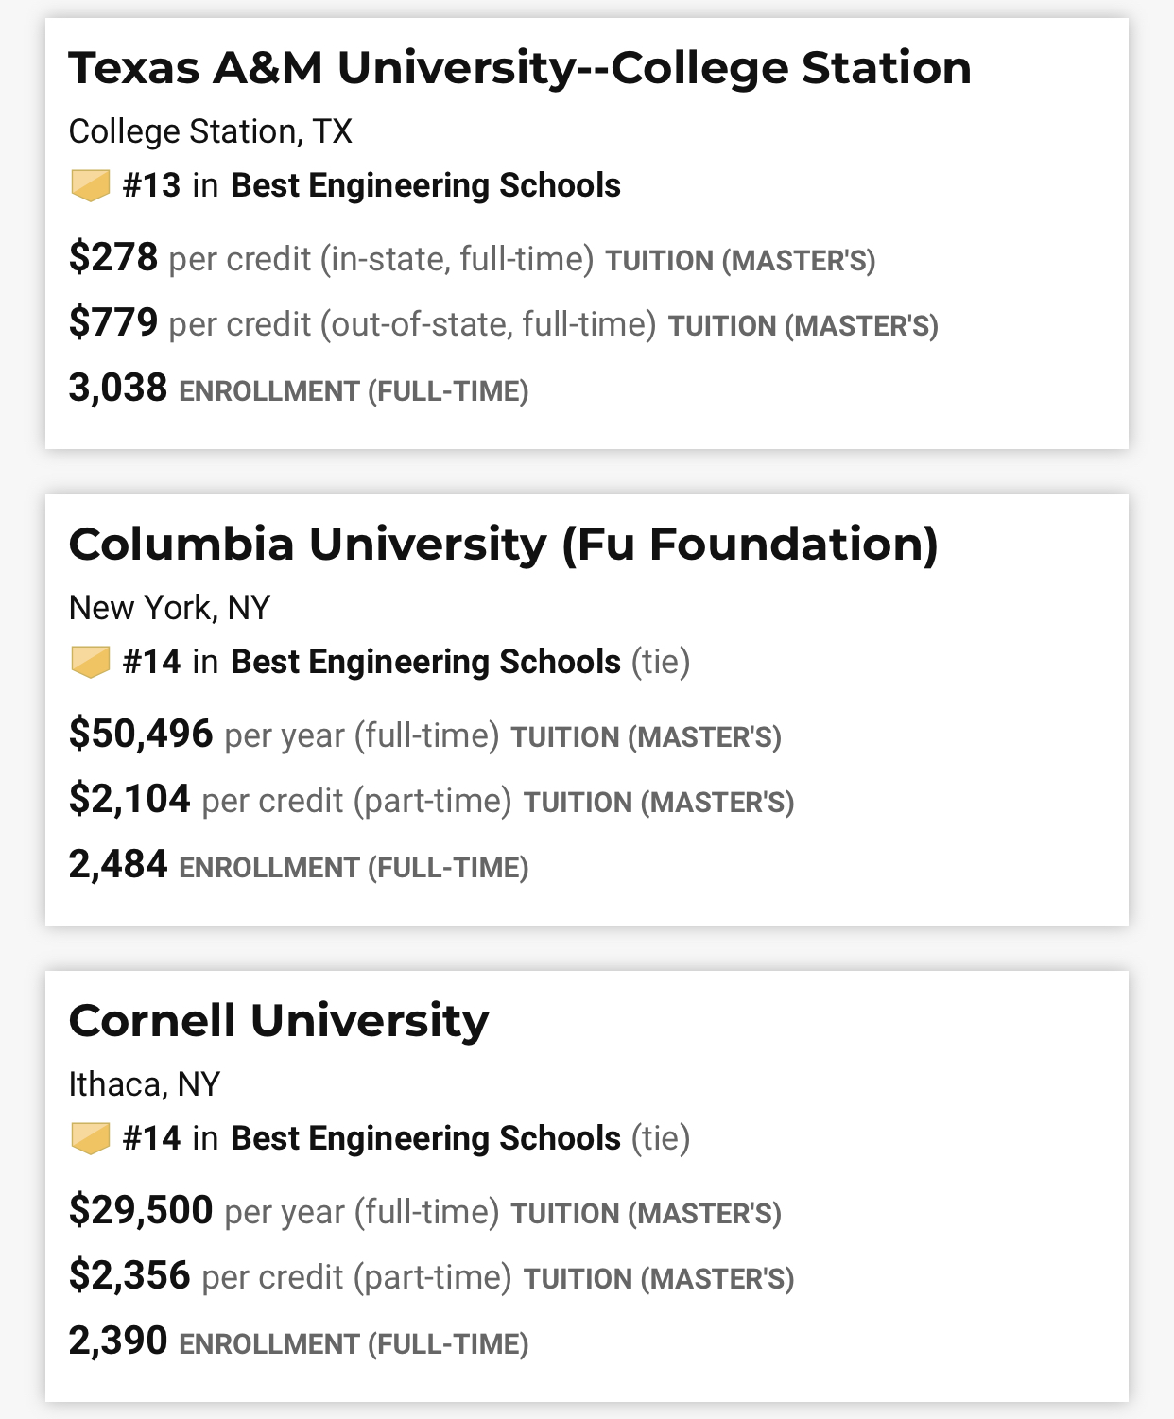The width and height of the screenshot is (1174, 1419).
Task: Click Texas A&M $779 out-of-state tuition
Action: (113, 322)
